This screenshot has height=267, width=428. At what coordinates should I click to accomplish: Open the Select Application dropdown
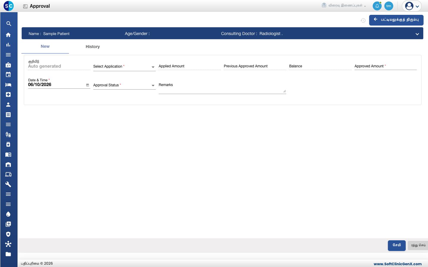tap(124, 67)
